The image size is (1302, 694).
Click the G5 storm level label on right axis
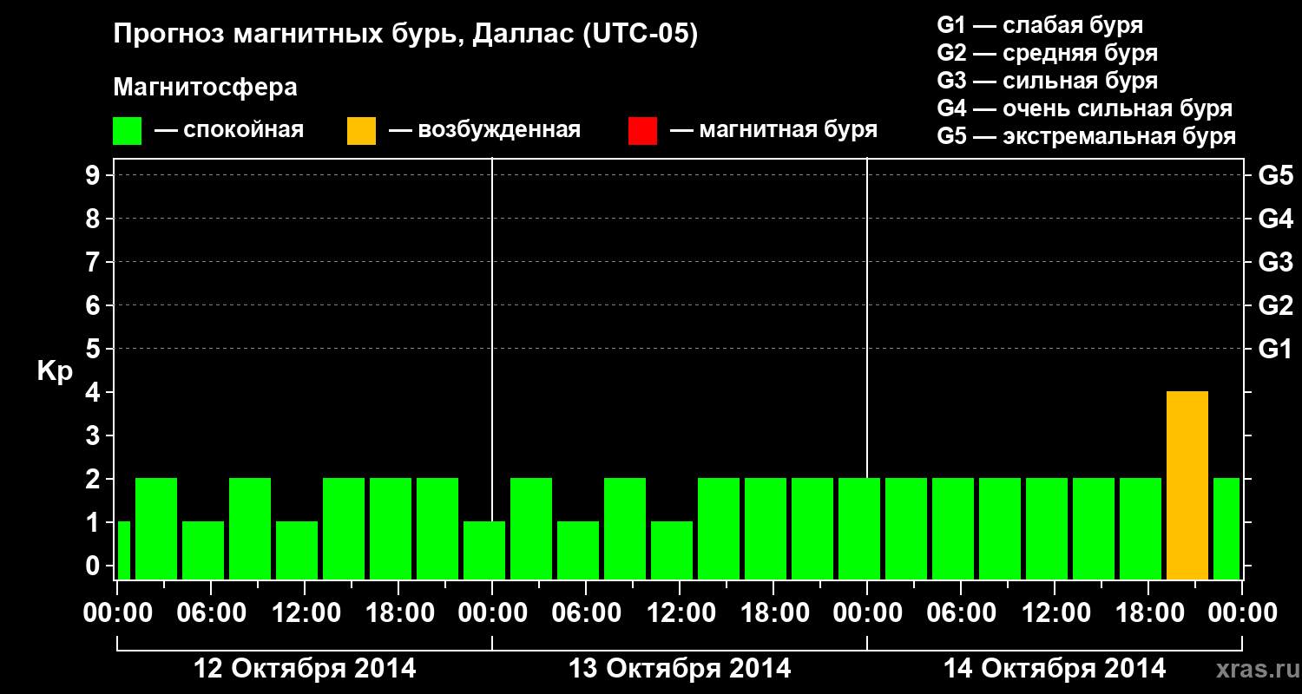point(1275,175)
